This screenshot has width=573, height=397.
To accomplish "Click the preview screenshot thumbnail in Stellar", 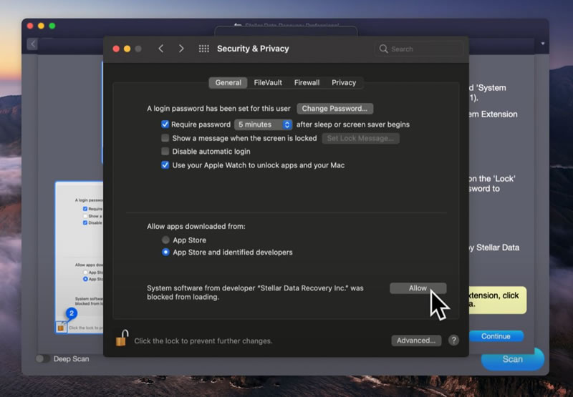I will pyautogui.click(x=80, y=258).
